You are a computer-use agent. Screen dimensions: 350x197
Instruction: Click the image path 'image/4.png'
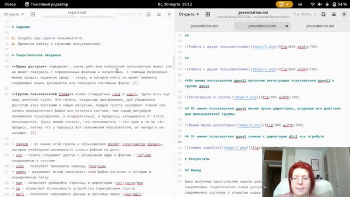264,69
